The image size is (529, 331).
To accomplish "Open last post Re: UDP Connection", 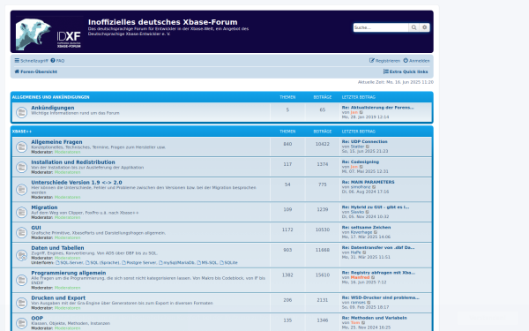I will click(x=365, y=141).
